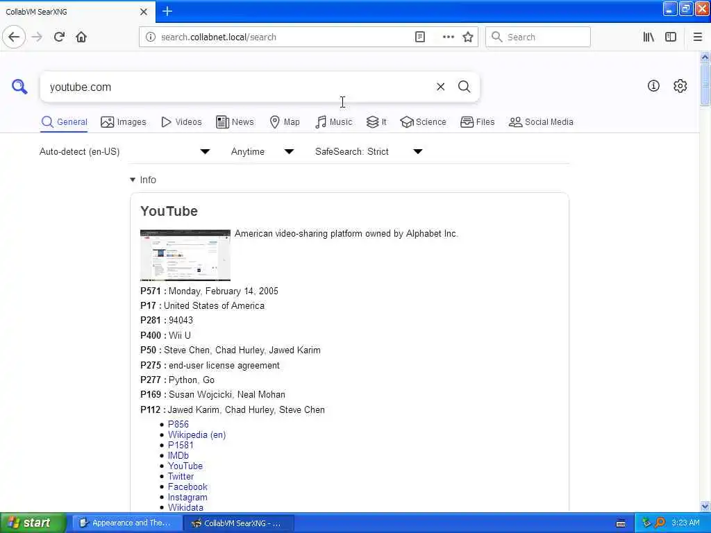Click the orange magnifier tray icon
Image resolution: width=711 pixels, height=533 pixels.
tap(660, 523)
